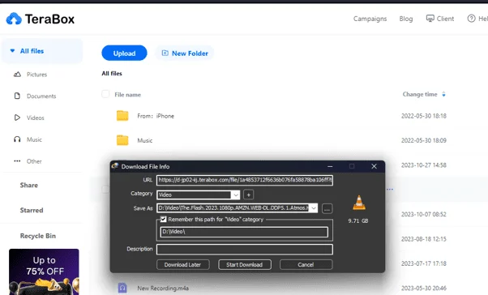Click the New Recording.m4a audio file icon

tap(122, 288)
